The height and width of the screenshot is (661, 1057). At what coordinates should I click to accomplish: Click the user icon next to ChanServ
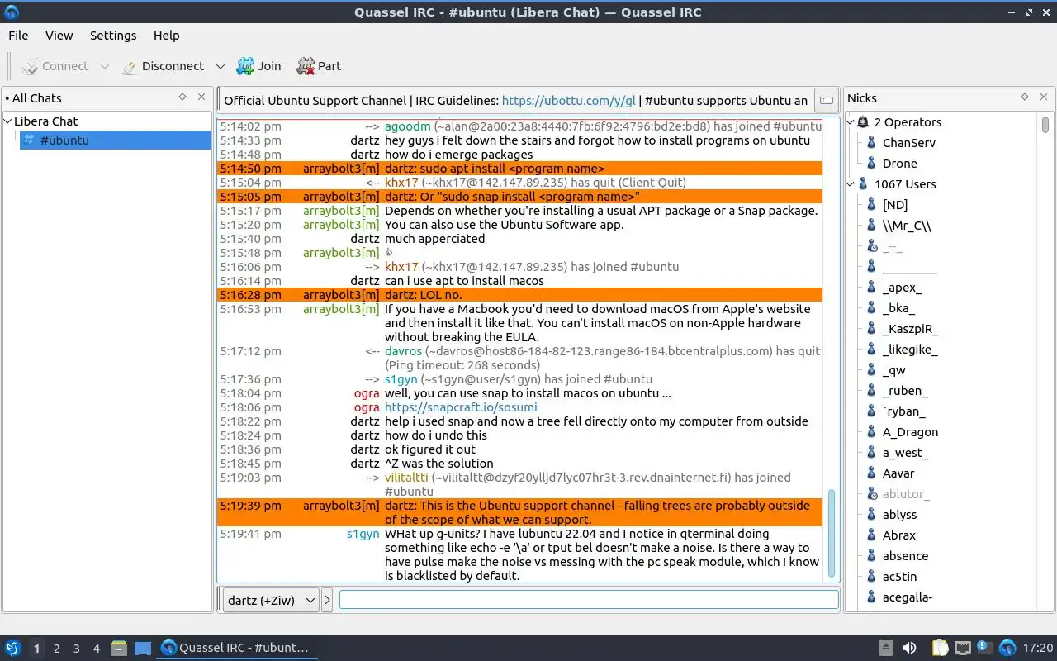point(871,143)
